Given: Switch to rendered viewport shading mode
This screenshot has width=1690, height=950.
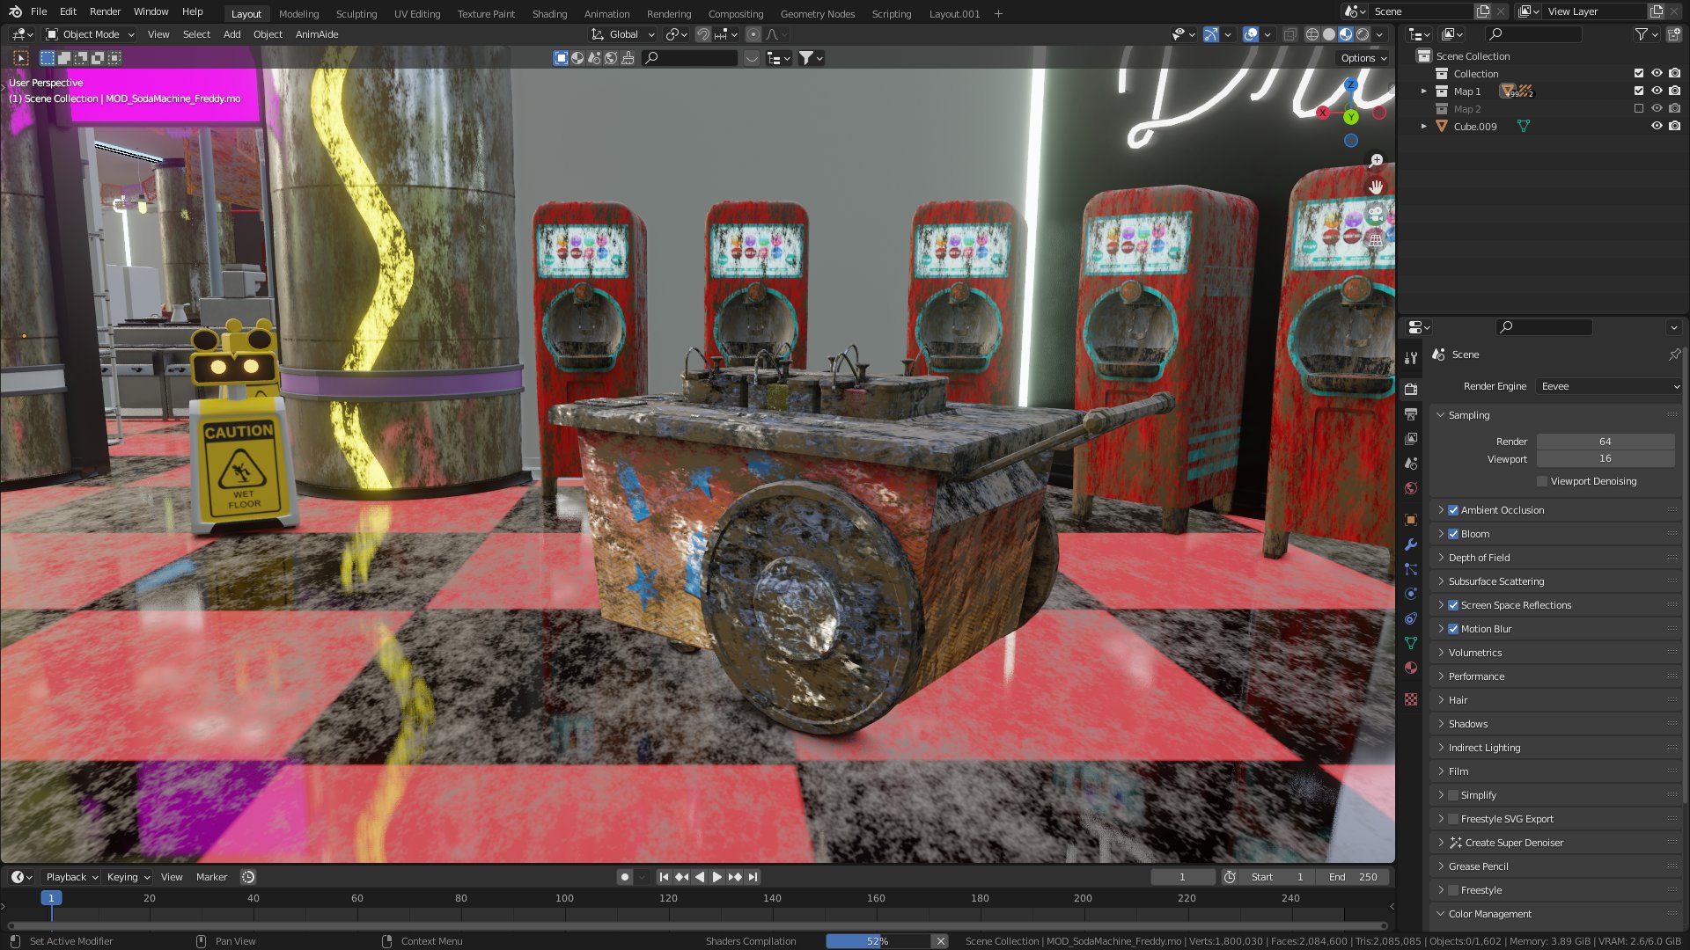Looking at the screenshot, I should tap(1363, 34).
